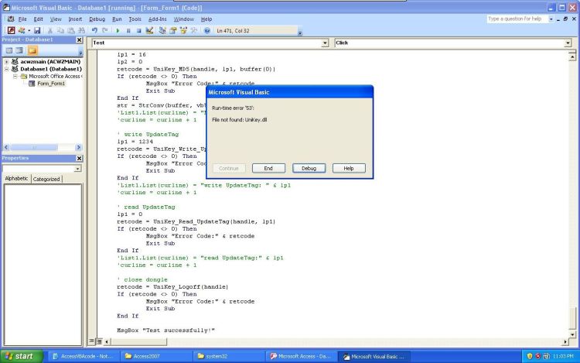Click the Paste clipboard toolbar icon
Screen dimensions: 580x363
[x=71, y=30]
